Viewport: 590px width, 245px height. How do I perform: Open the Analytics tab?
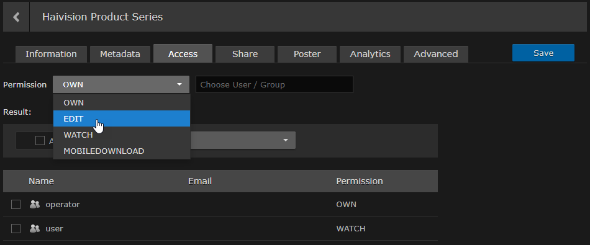(x=370, y=54)
